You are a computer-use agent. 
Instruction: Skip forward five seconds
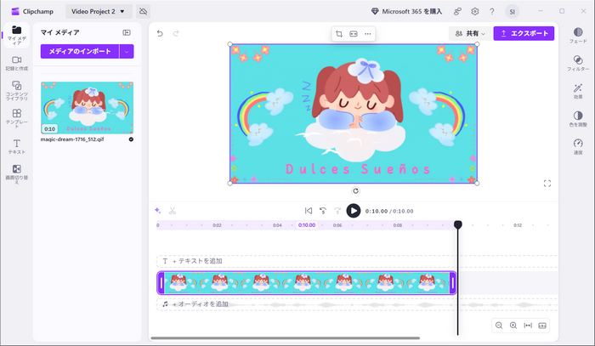[337, 211]
